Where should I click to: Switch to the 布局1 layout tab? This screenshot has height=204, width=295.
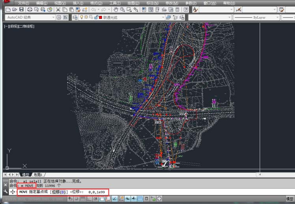coord(37,174)
